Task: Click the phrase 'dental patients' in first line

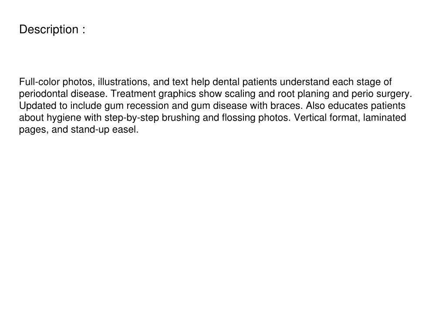Action: click(x=245, y=82)
